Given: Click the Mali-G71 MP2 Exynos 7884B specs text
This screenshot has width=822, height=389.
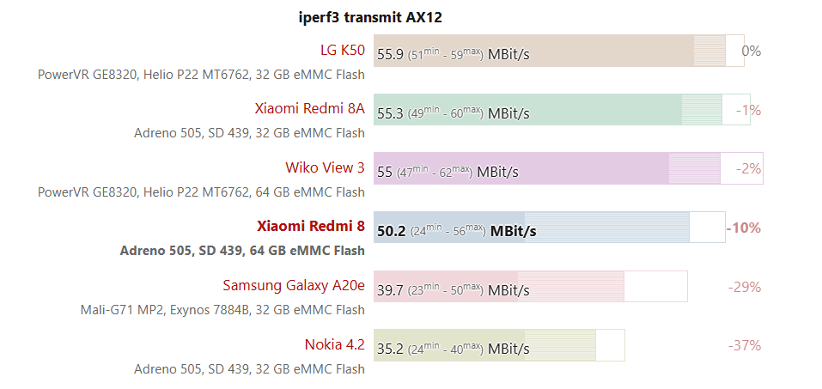Looking at the screenshot, I should 222,309.
